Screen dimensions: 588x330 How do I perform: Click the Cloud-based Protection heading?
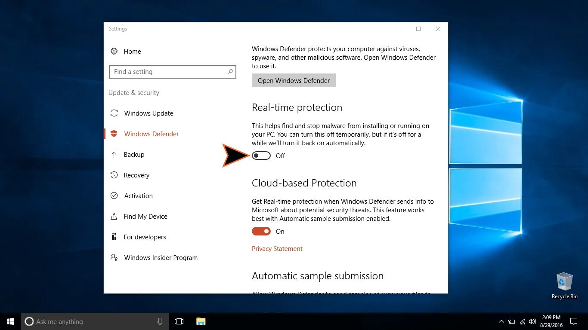click(304, 183)
